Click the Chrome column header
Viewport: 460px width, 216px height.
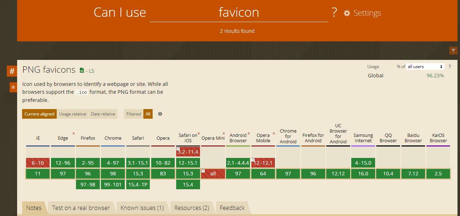point(113,138)
